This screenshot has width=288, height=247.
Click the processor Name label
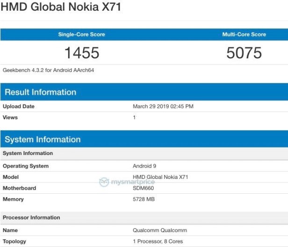(x=10, y=230)
